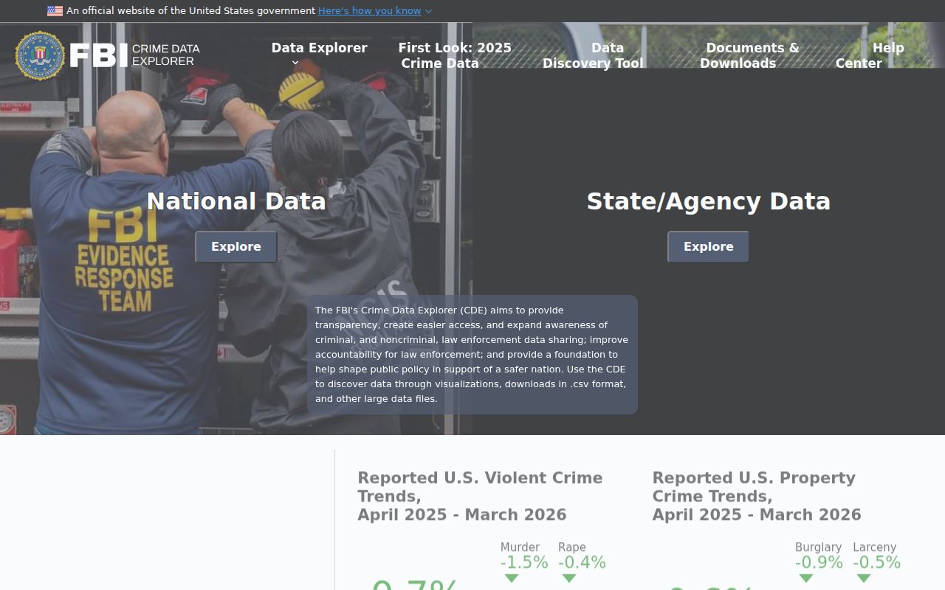Image resolution: width=945 pixels, height=590 pixels.
Task: Click 'Reported U.S. Violent Crime Trends' heading
Action: coord(480,496)
